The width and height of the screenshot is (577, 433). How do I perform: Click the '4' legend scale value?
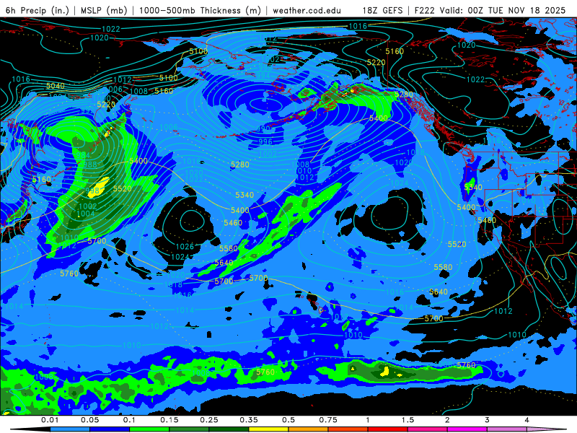[x=527, y=420]
